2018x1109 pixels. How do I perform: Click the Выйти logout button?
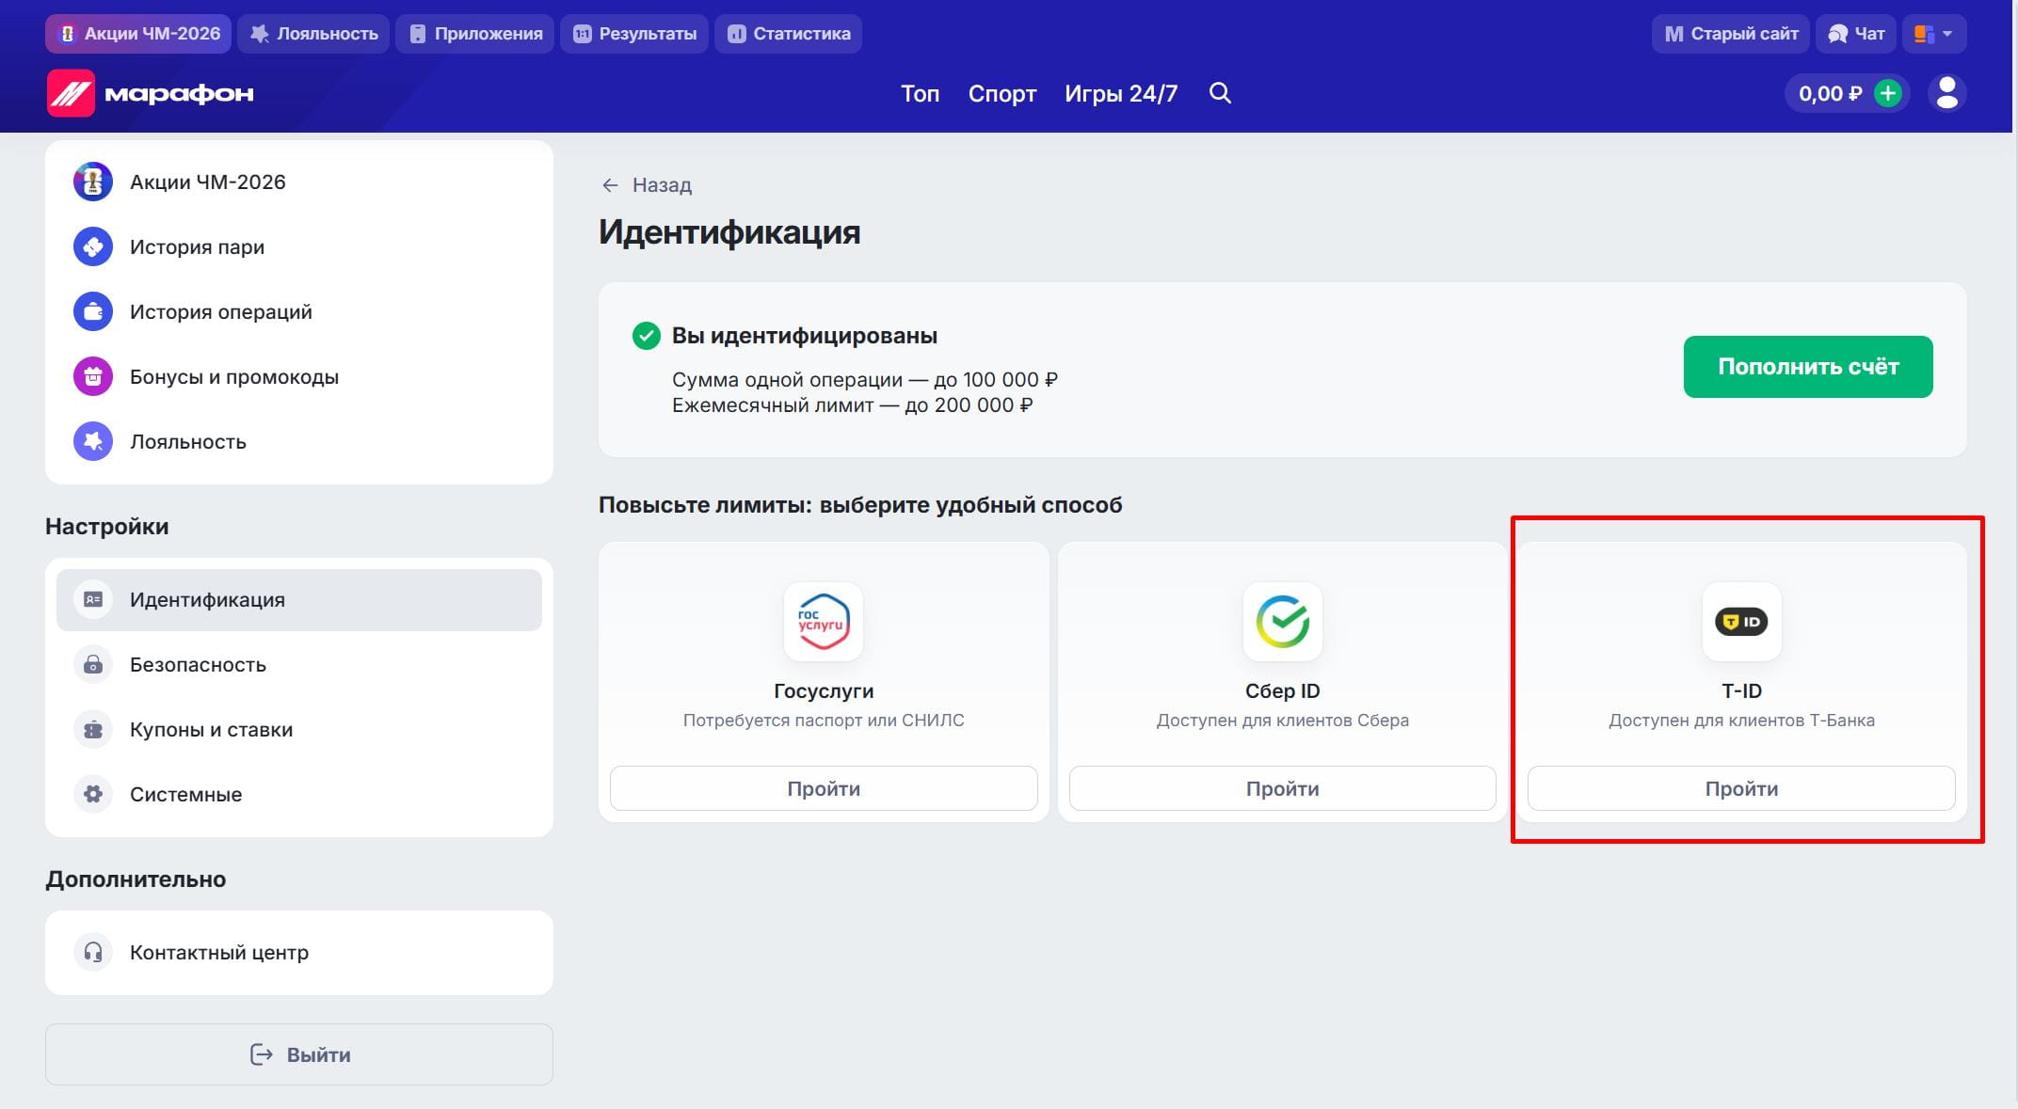pos(299,1054)
